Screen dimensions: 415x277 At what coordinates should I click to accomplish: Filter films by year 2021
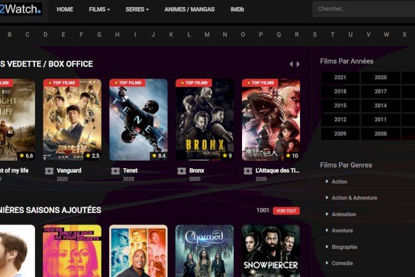[x=340, y=77]
